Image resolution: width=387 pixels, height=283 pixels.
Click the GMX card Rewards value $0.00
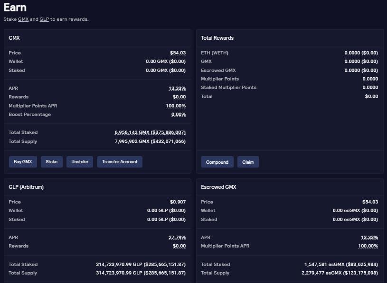pyautogui.click(x=179, y=97)
